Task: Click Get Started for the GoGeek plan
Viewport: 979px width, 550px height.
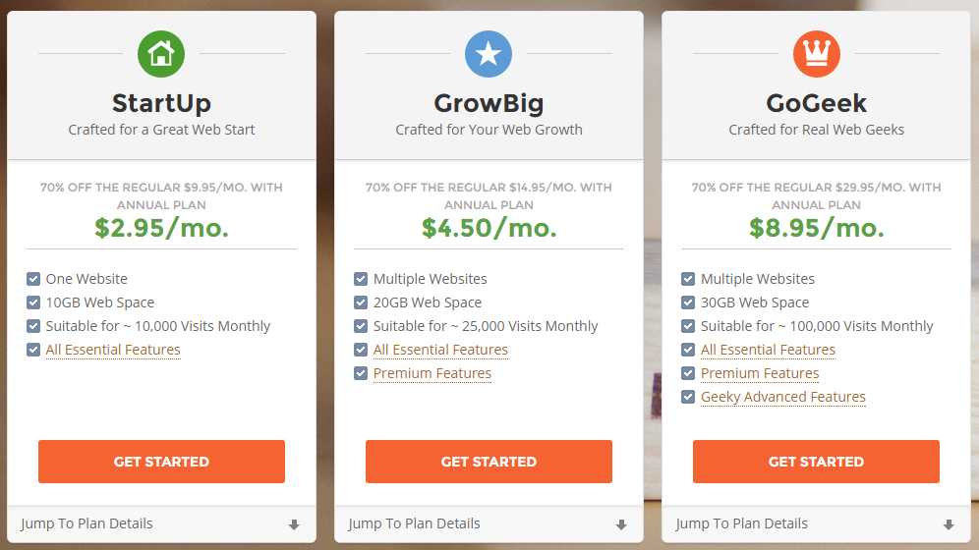Action: [x=816, y=462]
